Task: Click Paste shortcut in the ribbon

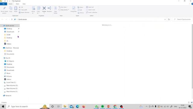Action: pos(24,12)
